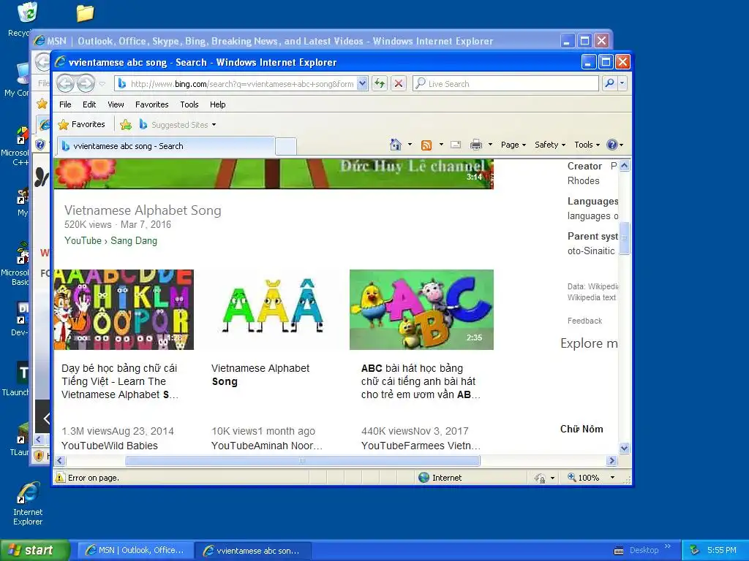Image resolution: width=749 pixels, height=561 pixels.
Task: Open the Farmees ABC animals thumbnail
Action: pyautogui.click(x=421, y=310)
